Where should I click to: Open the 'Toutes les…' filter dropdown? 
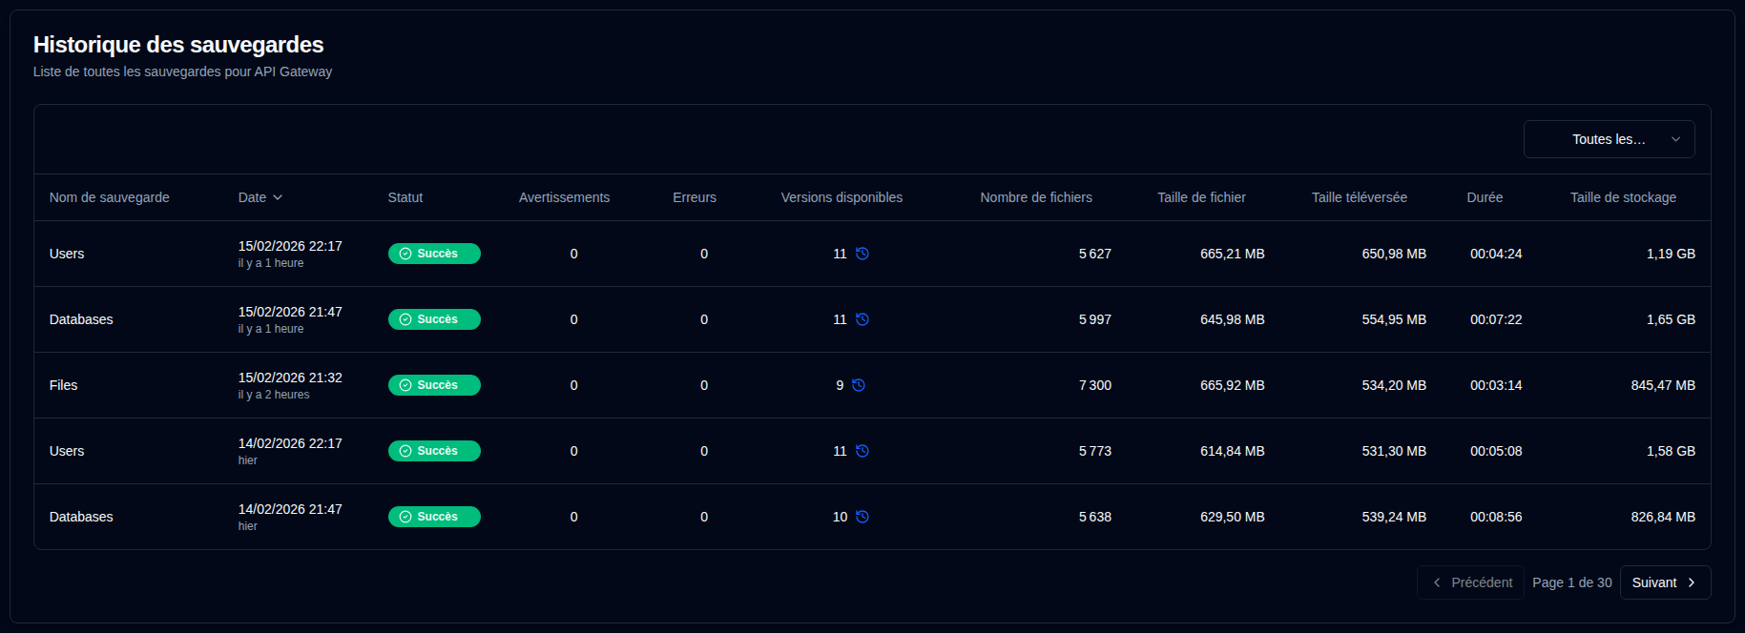[1609, 139]
